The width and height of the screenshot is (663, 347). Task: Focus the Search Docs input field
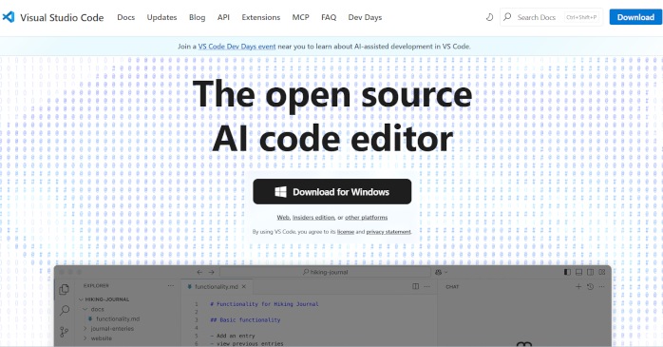(551, 17)
